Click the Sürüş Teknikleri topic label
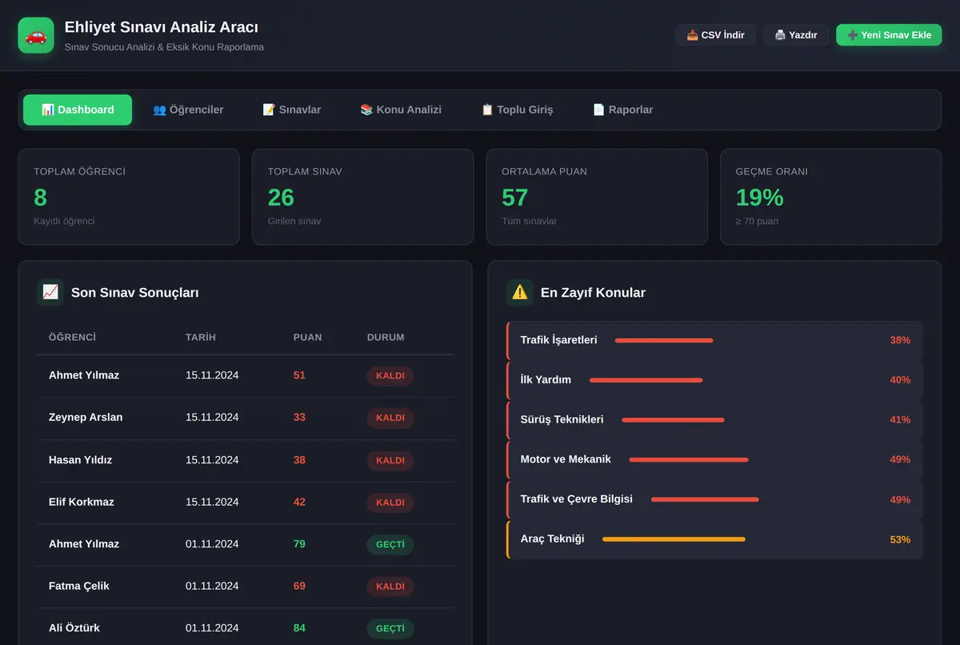This screenshot has width=960, height=645. [562, 419]
